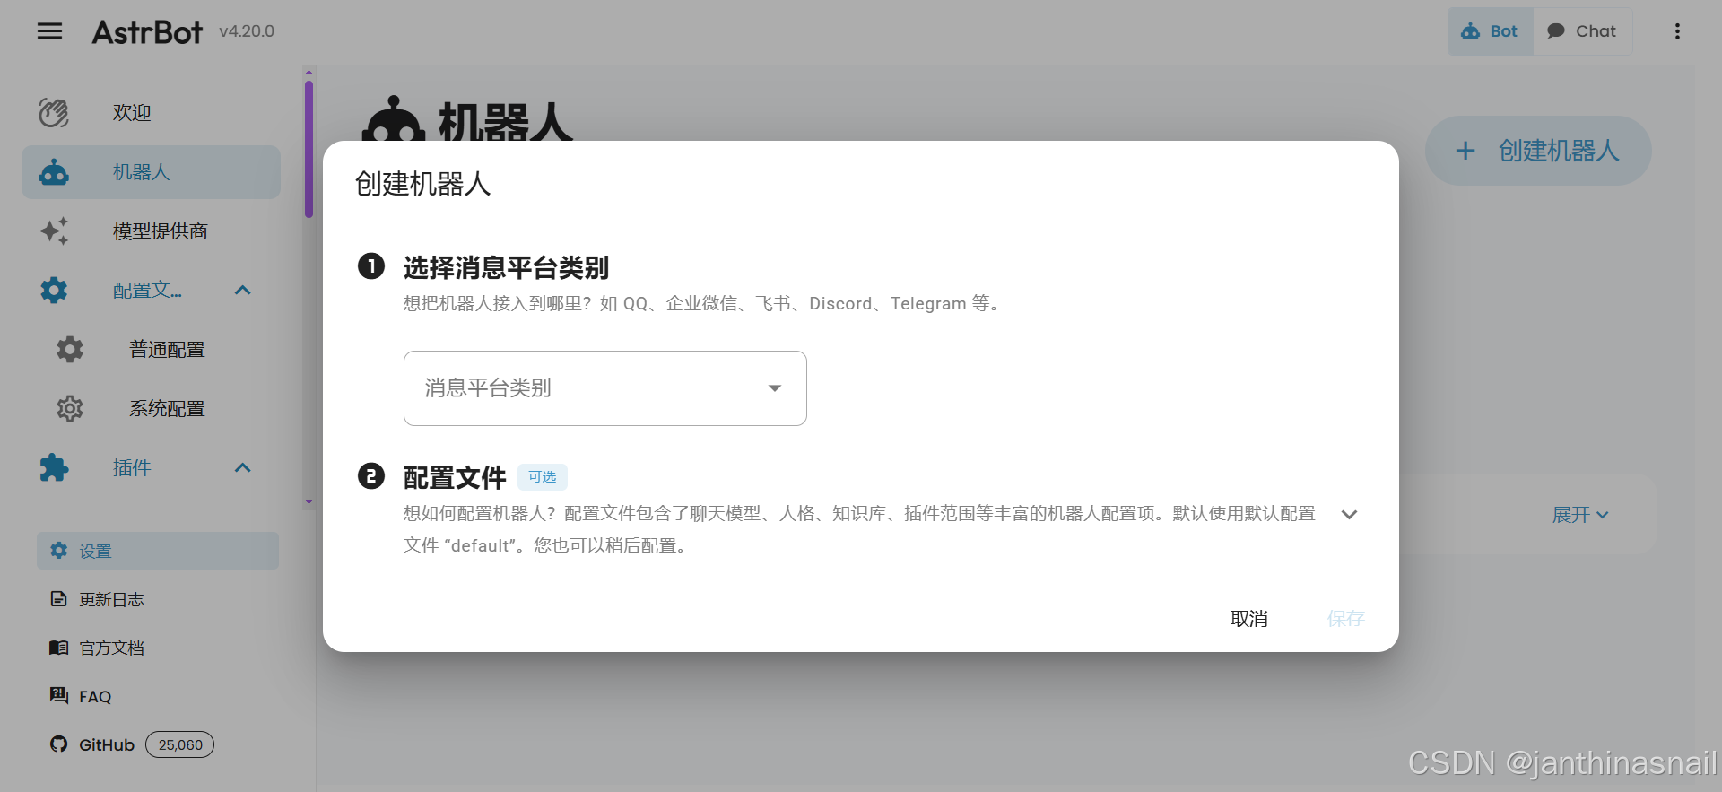Click the gear icon beside 配置文...
This screenshot has height=792, width=1722.
tap(54, 291)
